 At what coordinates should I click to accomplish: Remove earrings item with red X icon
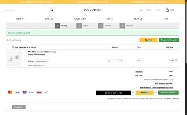tap(176, 60)
